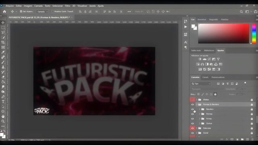Add an Invert adjustment
258x145 pixels.
point(200,69)
